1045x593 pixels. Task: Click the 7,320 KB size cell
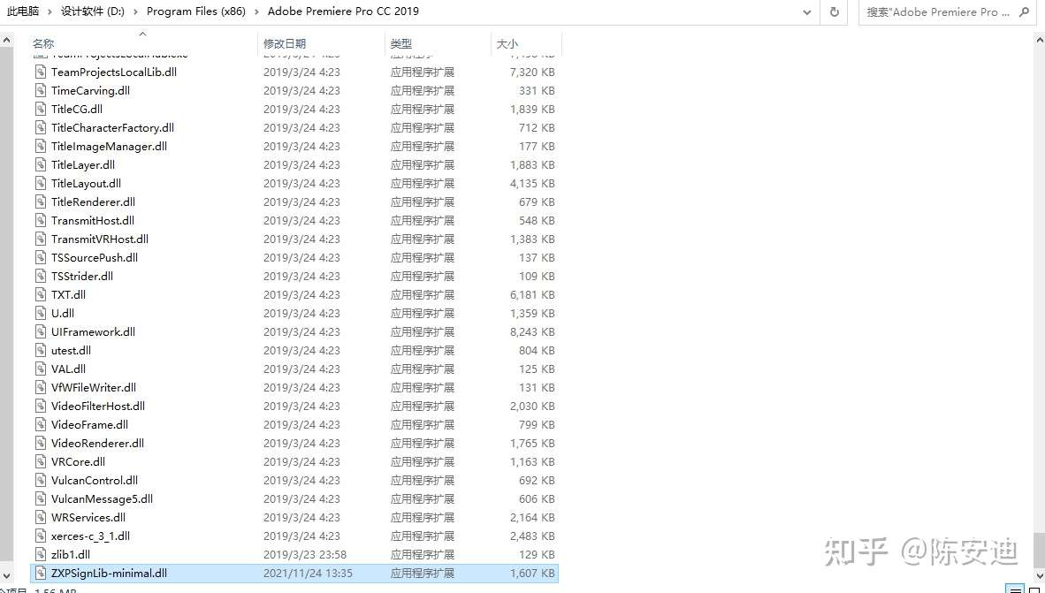click(x=532, y=72)
